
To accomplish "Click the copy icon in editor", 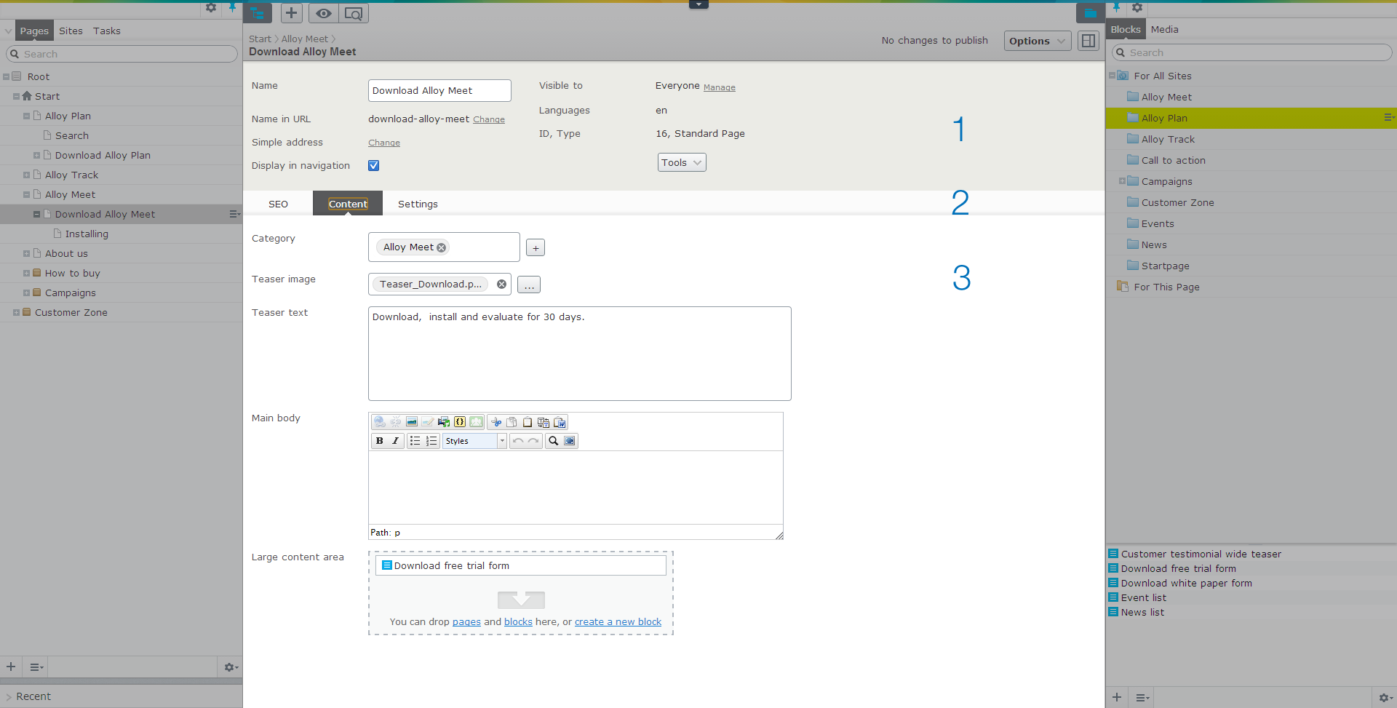I will coord(512,422).
